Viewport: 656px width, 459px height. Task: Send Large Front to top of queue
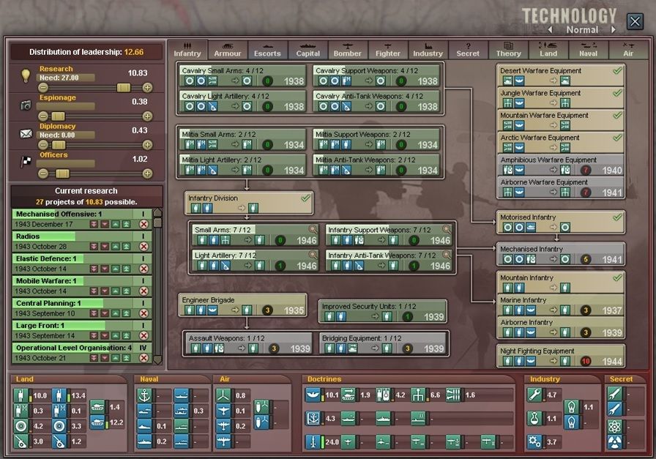tap(127, 335)
